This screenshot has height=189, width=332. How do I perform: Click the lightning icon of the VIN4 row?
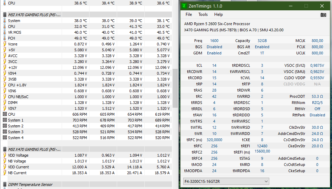(x=5, y=73)
